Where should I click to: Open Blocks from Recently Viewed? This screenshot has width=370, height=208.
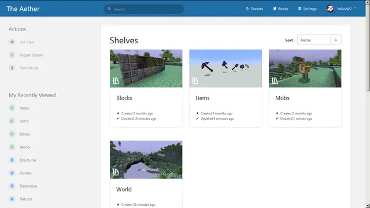[x=24, y=134]
